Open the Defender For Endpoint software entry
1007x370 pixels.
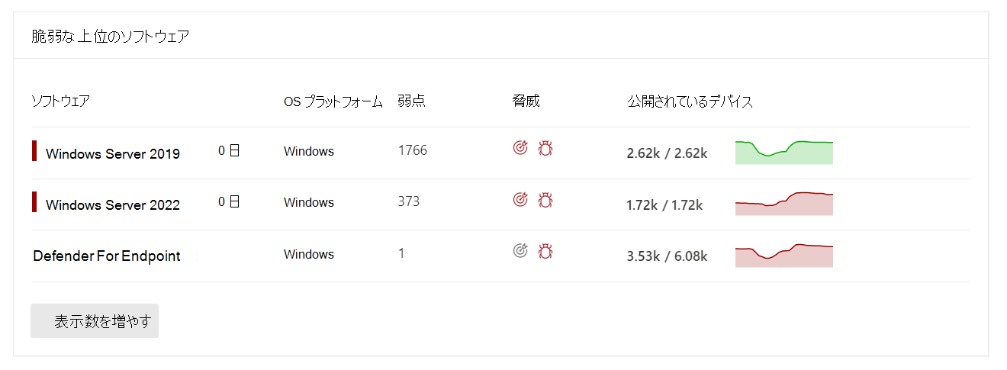click(107, 256)
